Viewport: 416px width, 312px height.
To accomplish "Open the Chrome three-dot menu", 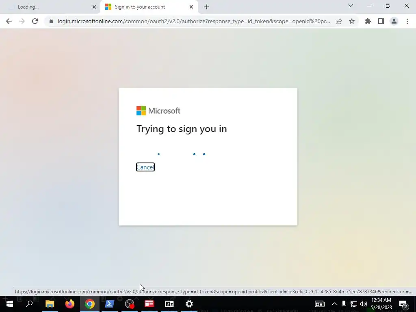I will point(407,21).
